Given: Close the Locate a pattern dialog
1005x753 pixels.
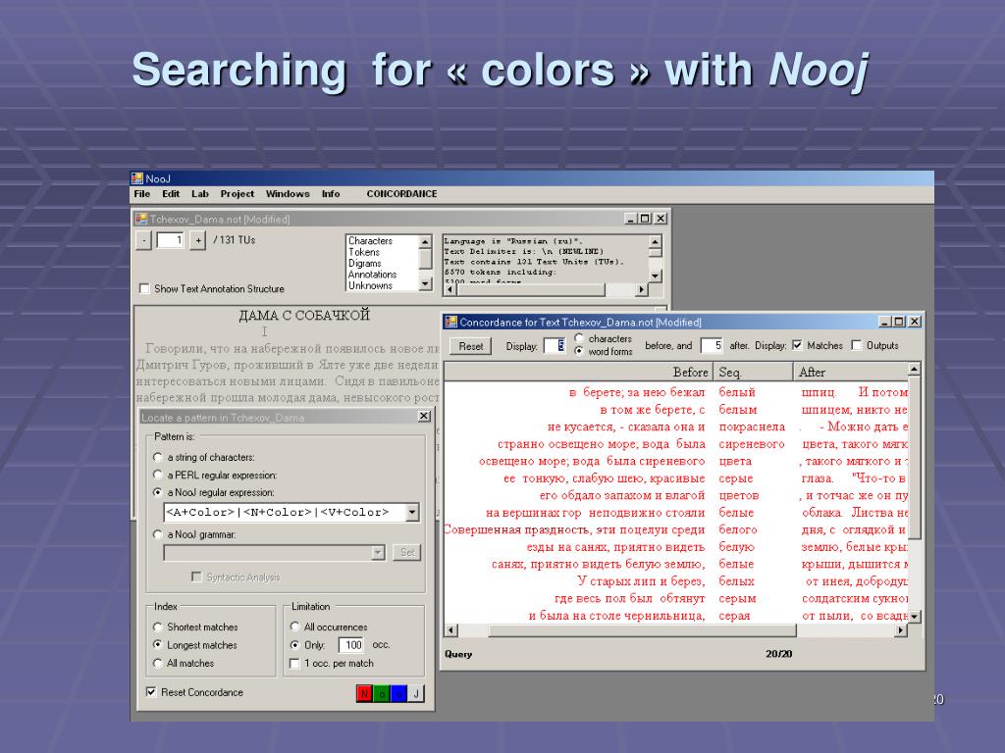Looking at the screenshot, I should tap(424, 417).
